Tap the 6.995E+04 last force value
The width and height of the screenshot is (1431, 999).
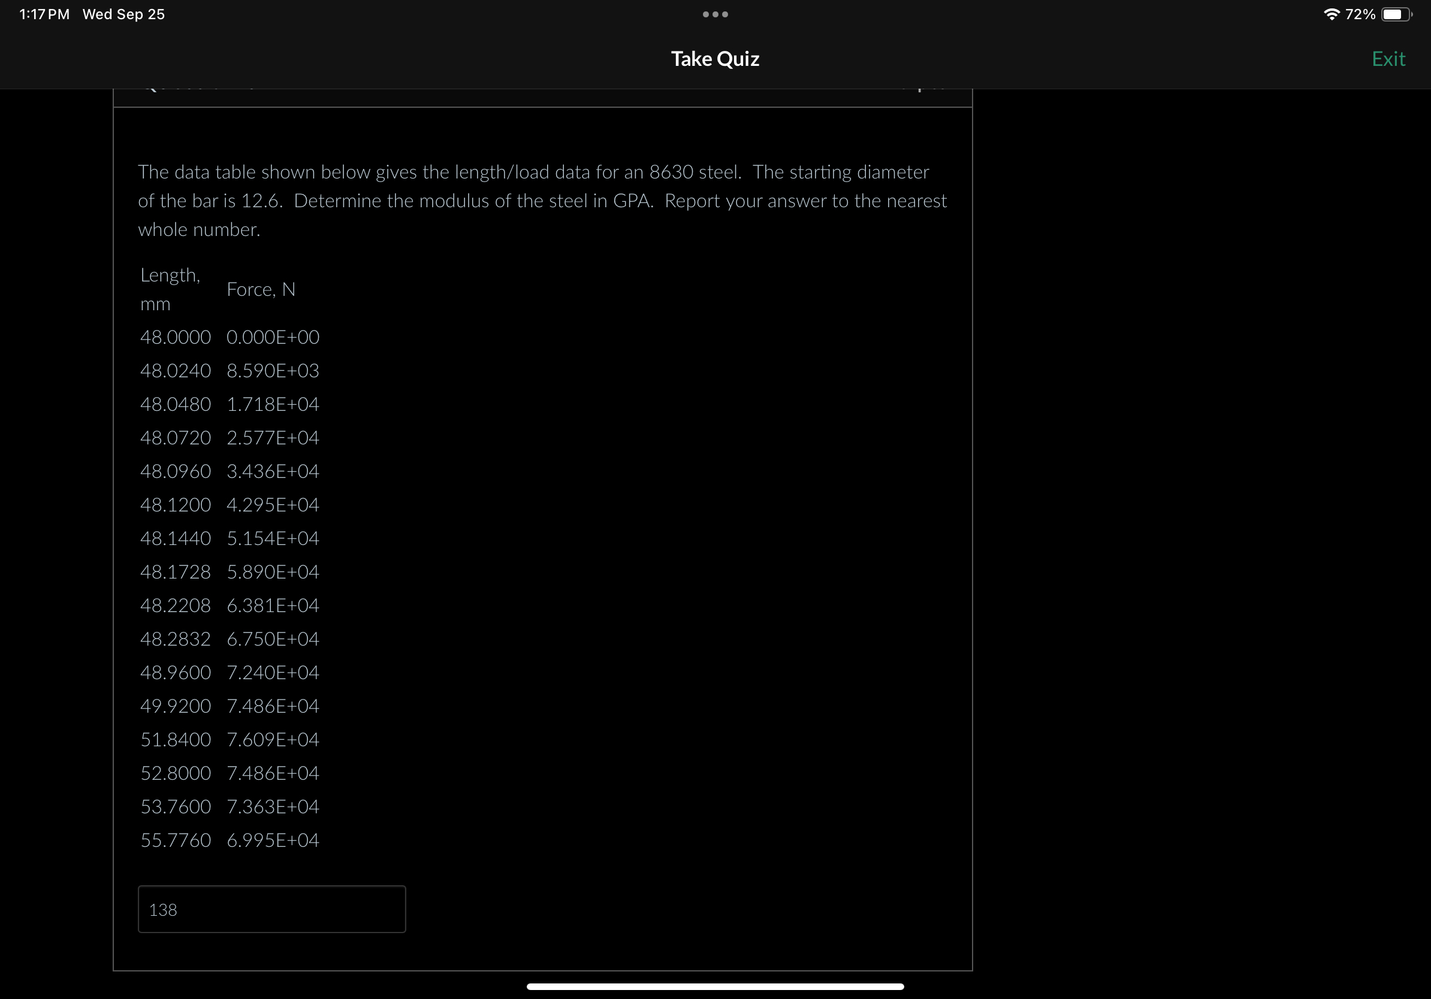pyautogui.click(x=273, y=840)
